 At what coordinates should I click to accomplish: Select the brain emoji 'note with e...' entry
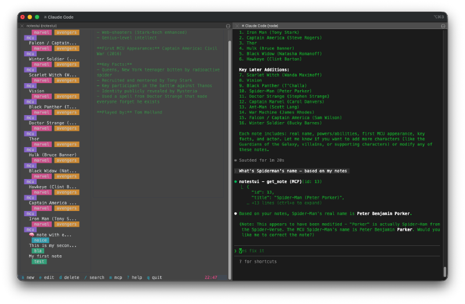pyautogui.click(x=50, y=235)
